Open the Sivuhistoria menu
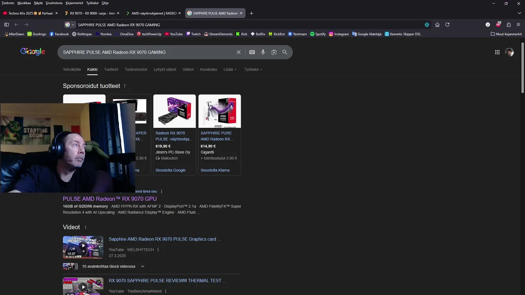 pyautogui.click(x=54, y=3)
